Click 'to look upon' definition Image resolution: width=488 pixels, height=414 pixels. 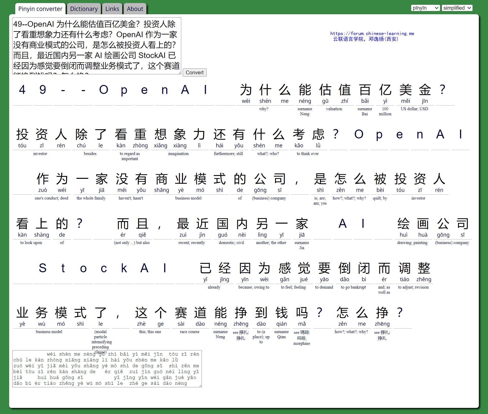(31, 243)
